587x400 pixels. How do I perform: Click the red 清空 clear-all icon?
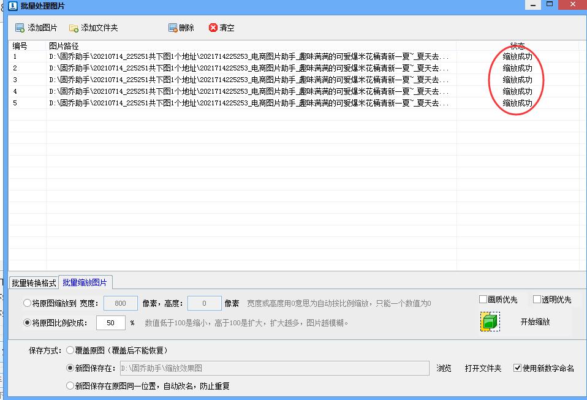213,27
